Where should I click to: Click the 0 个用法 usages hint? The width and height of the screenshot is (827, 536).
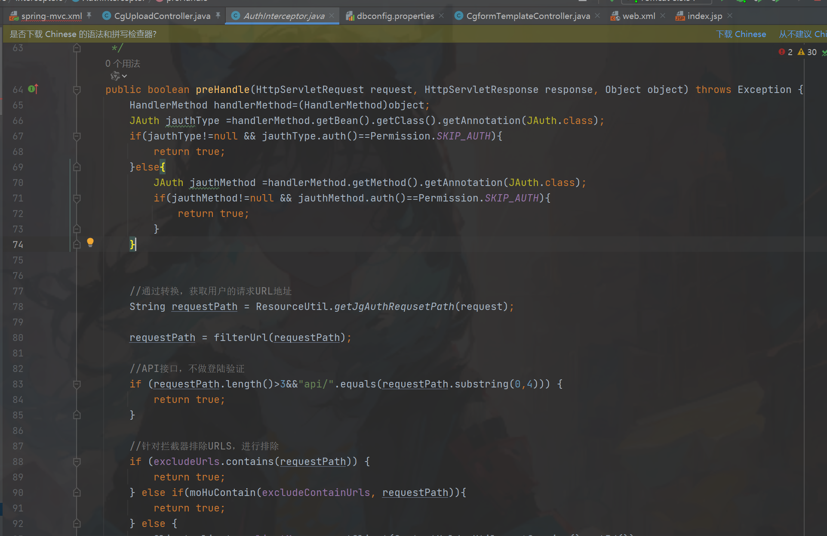pos(123,64)
